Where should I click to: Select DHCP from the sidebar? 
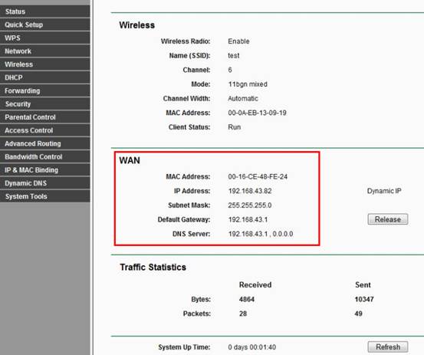click(45, 77)
